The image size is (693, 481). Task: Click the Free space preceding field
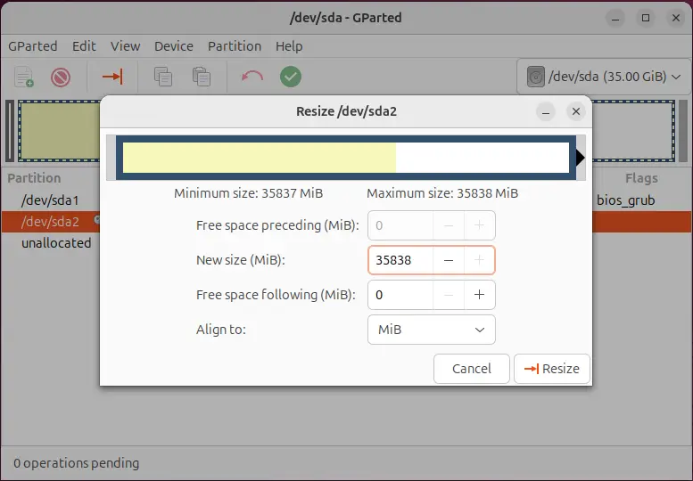[x=400, y=225]
